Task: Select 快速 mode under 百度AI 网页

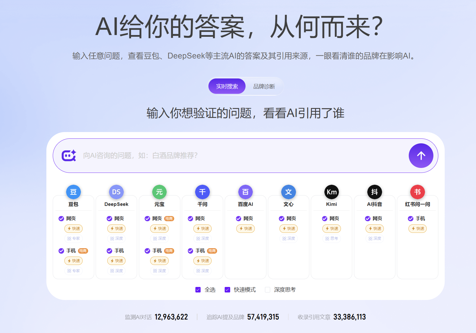Action: (x=246, y=228)
